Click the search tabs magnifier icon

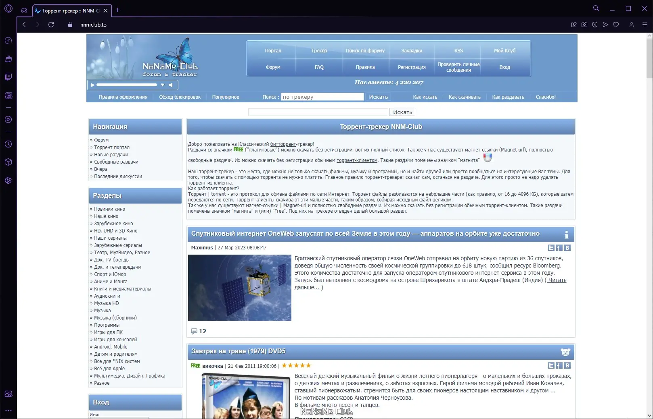click(x=596, y=8)
